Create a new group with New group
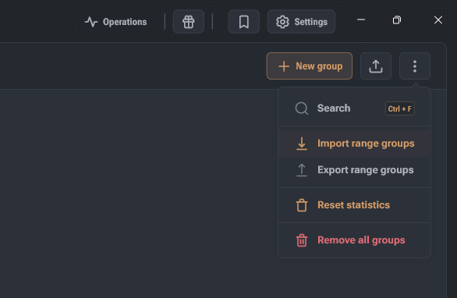Screen dimensions: 457x298 [310, 66]
